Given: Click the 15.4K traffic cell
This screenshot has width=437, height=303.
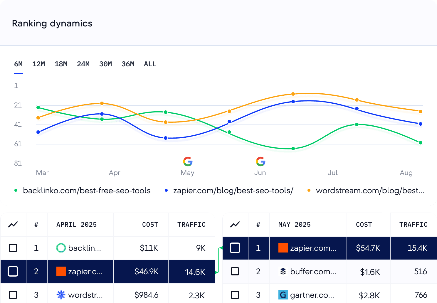Looking at the screenshot, I should click(x=417, y=248).
